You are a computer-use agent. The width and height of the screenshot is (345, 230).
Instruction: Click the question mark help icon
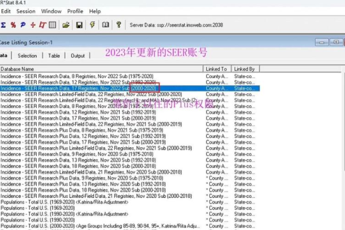tap(118, 25)
